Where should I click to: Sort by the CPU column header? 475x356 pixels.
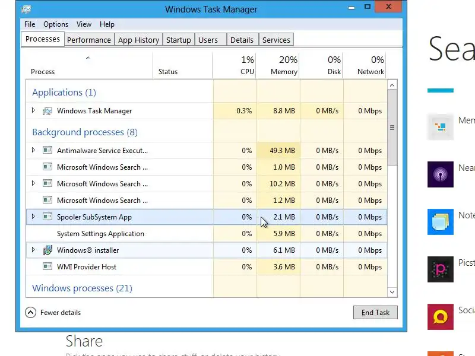click(x=234, y=66)
